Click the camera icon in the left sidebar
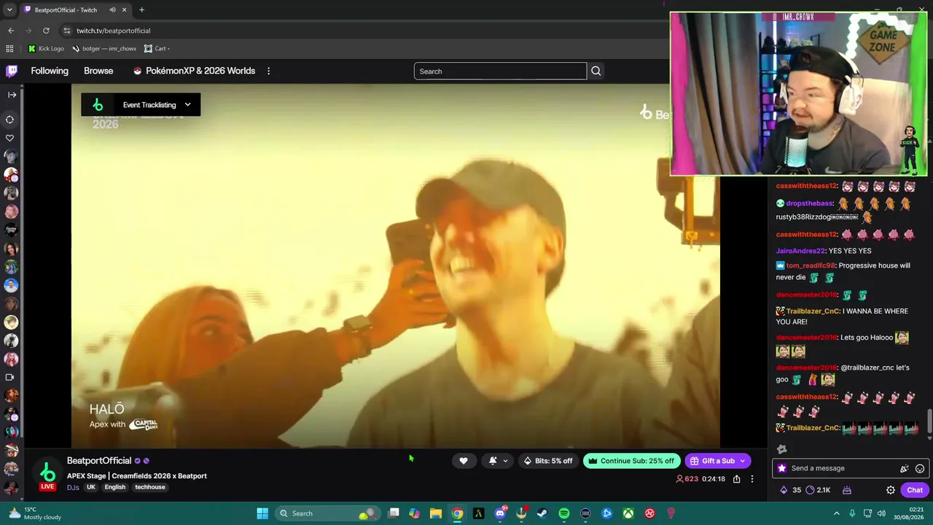The width and height of the screenshot is (933, 525). point(10,377)
